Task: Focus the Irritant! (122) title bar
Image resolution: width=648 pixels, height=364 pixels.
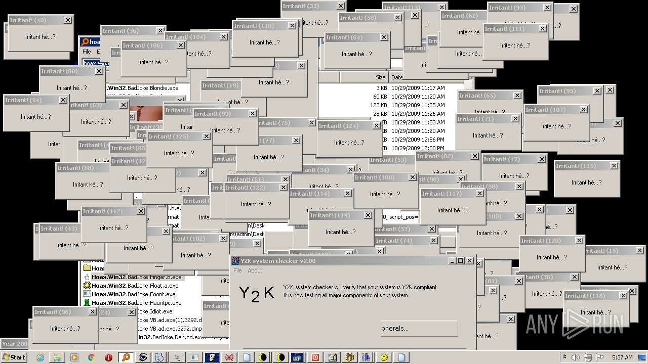Action: coord(256,188)
